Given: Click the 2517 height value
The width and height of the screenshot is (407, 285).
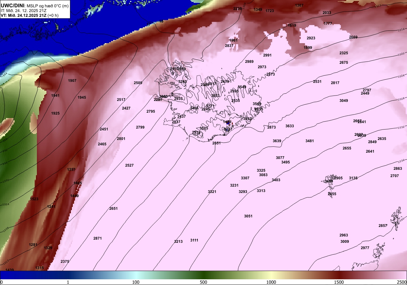Looking at the screenshot, I should (121, 100).
